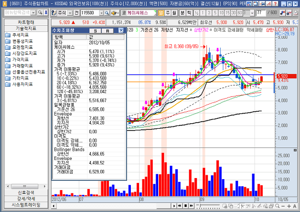Click the speaker sound icon in toolbar

(115, 13)
